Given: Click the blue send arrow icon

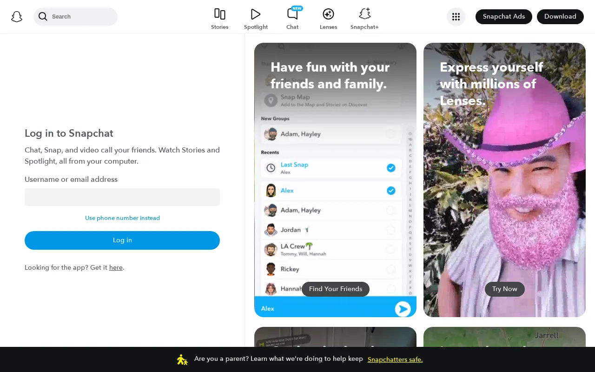Looking at the screenshot, I should coord(403,309).
